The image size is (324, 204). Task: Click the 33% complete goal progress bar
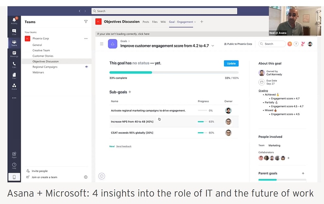[x=174, y=72]
